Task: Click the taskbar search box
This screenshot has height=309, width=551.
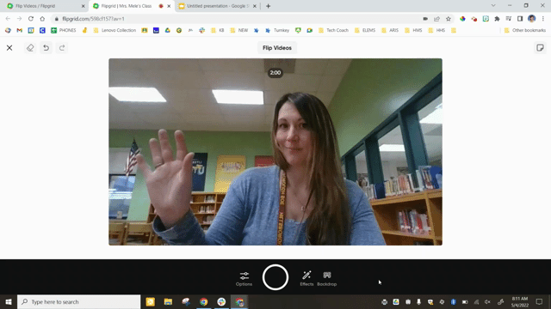Action: point(78,301)
